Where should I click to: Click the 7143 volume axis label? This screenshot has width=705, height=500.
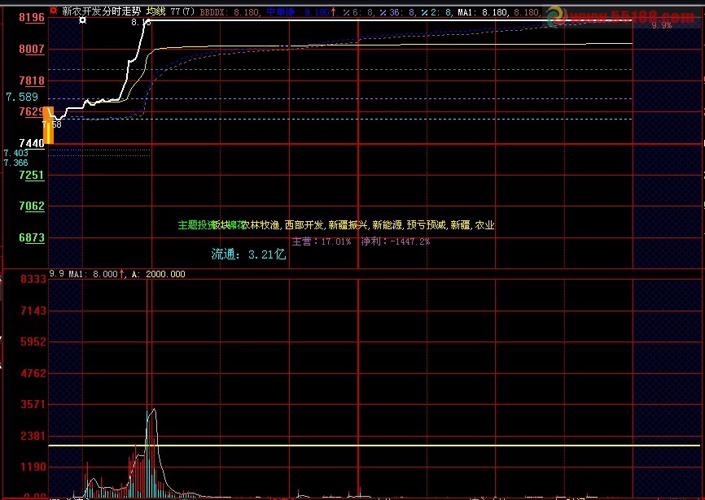point(33,311)
